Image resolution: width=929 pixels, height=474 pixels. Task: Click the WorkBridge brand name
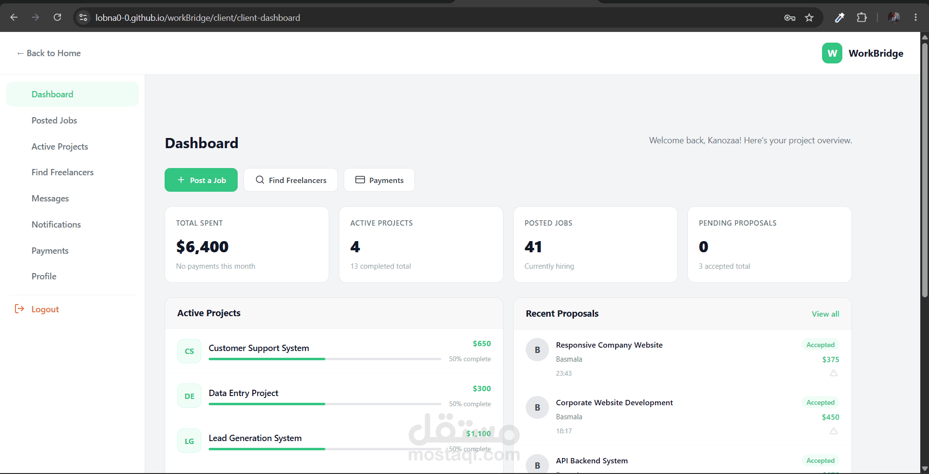[x=876, y=53]
